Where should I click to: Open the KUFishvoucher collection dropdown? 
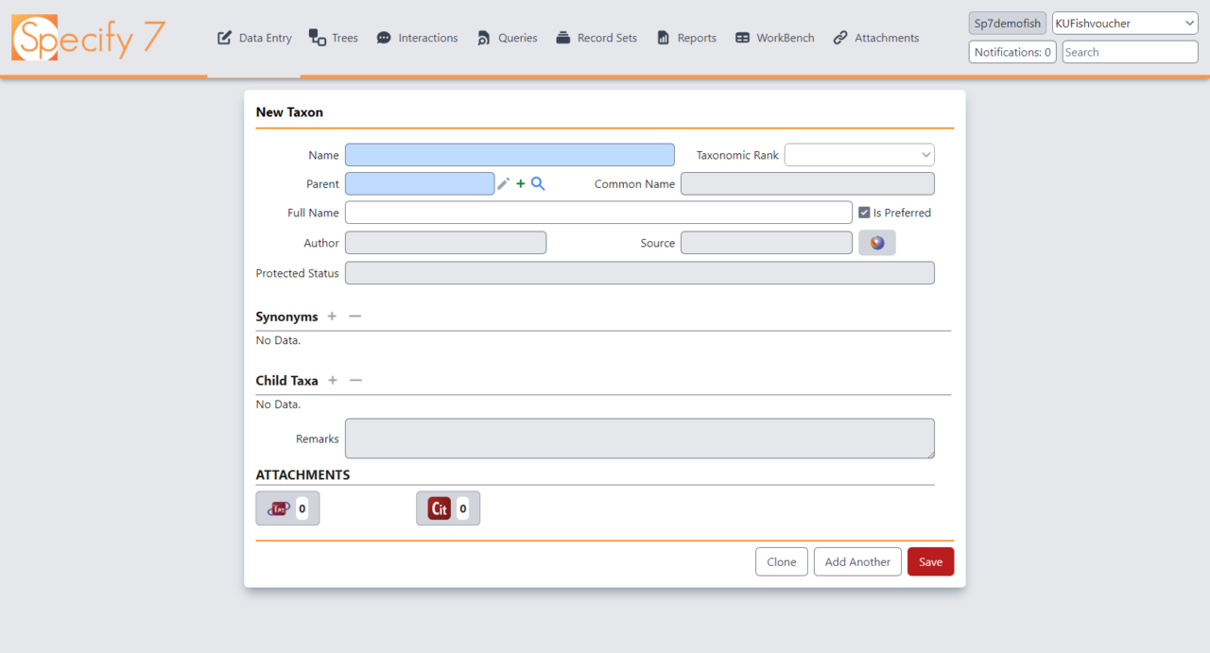click(x=1124, y=22)
